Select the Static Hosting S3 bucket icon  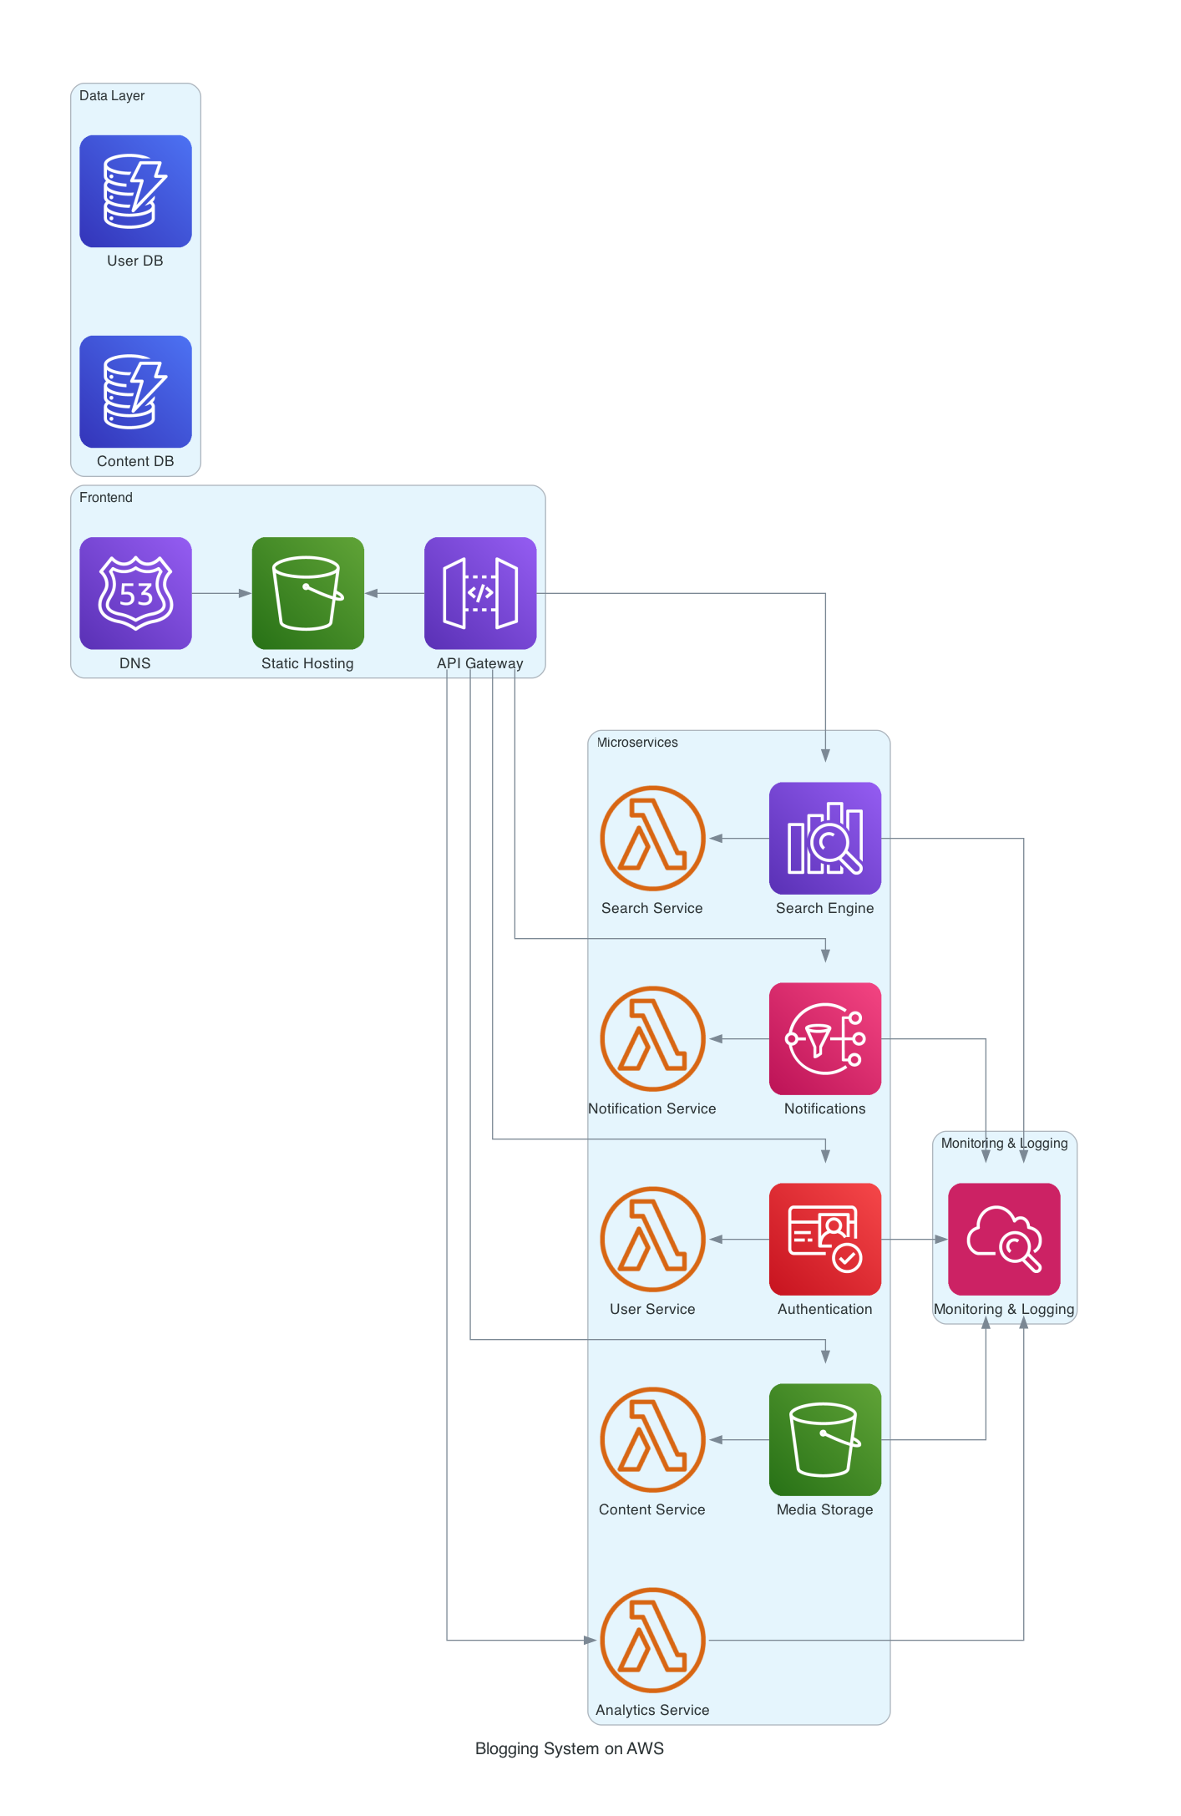point(308,593)
